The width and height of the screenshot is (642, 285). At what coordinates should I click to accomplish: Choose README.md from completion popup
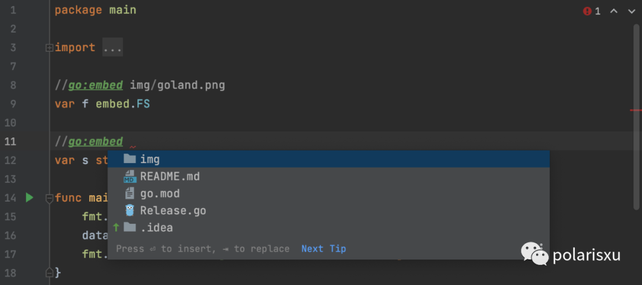pyautogui.click(x=170, y=177)
